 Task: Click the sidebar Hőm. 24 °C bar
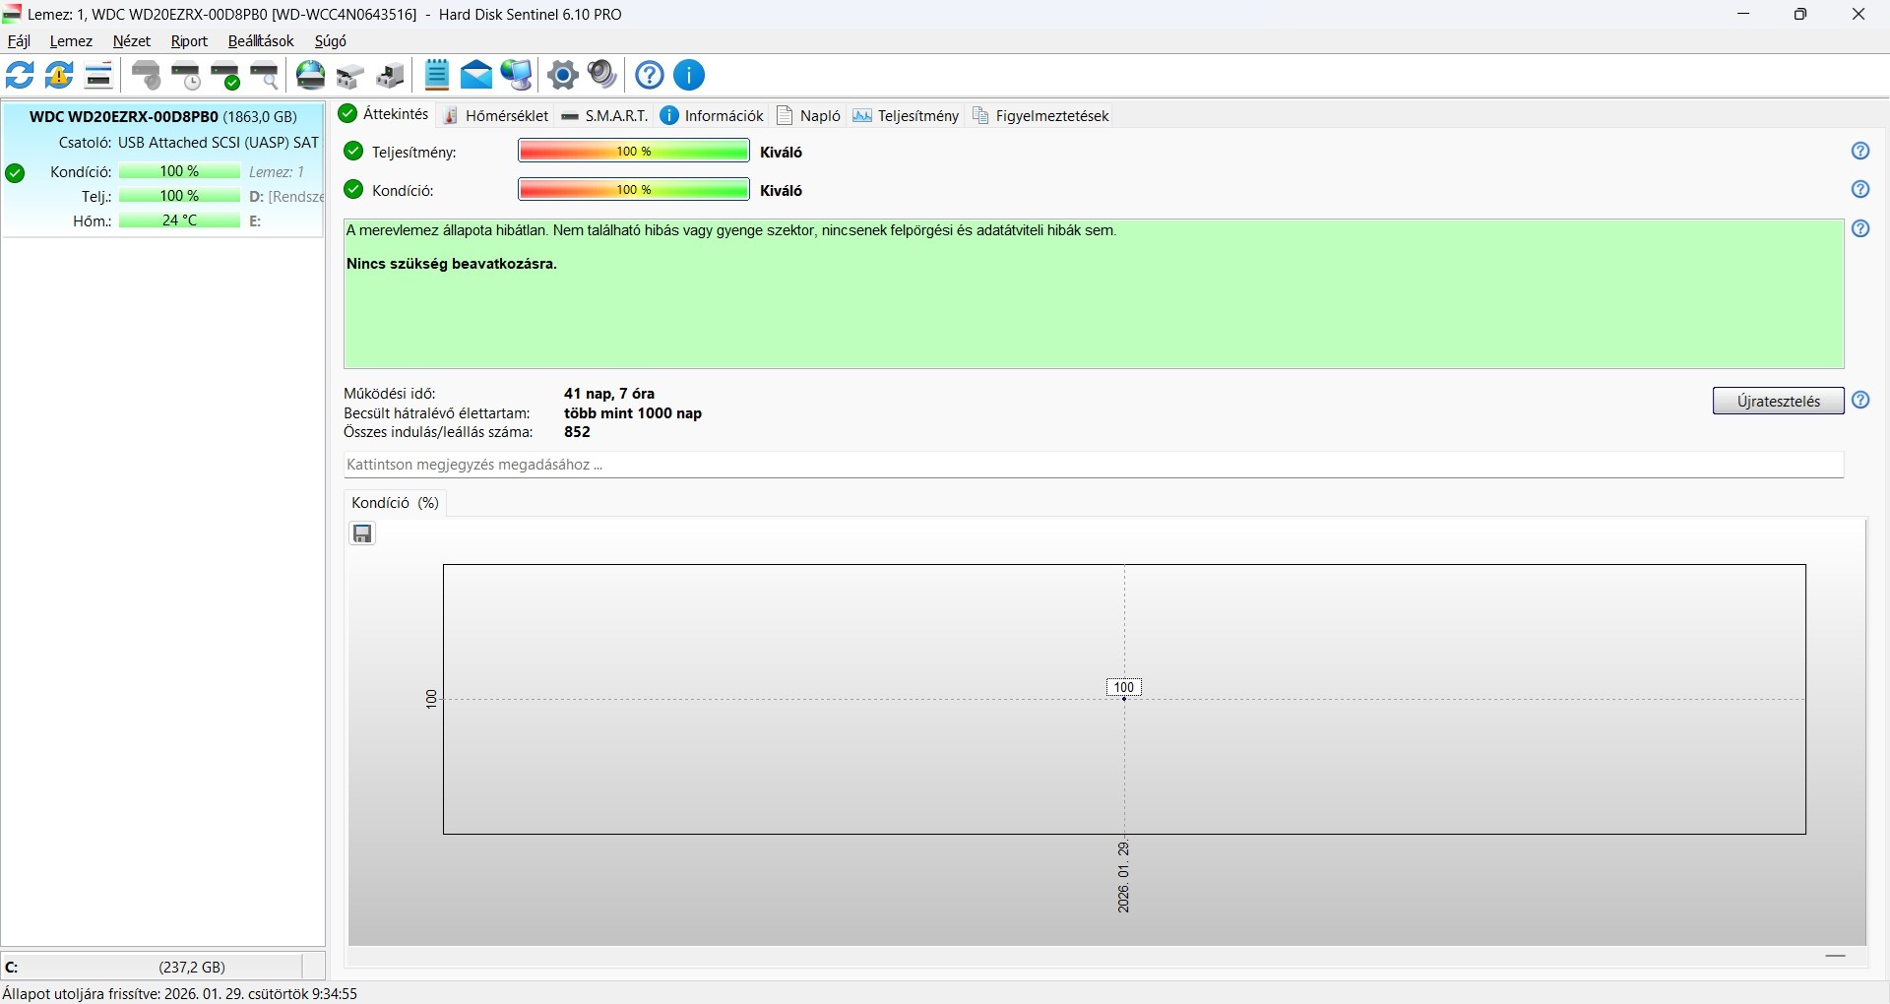180,220
